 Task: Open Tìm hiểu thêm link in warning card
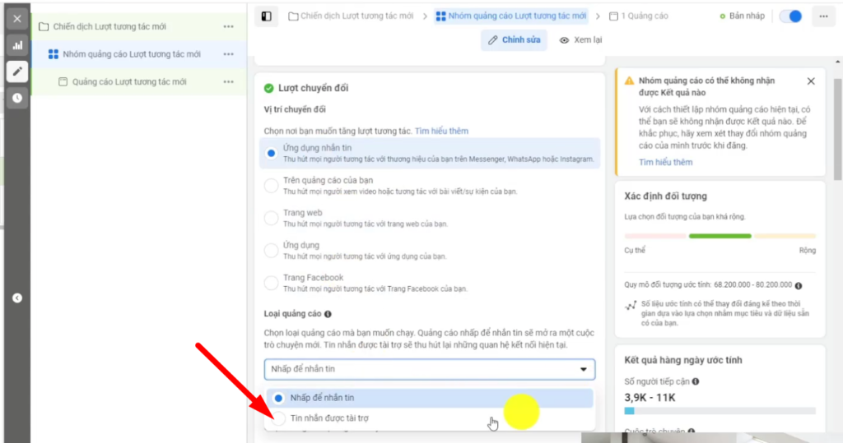coord(665,162)
